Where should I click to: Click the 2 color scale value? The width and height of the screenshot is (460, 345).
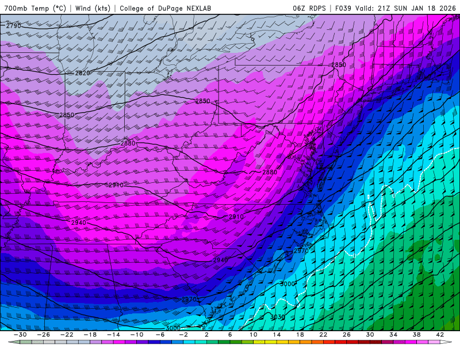coord(206,335)
